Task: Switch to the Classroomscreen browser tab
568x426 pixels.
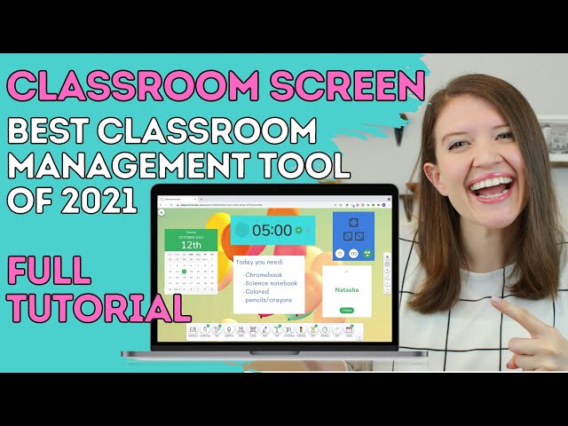Action: click(177, 199)
